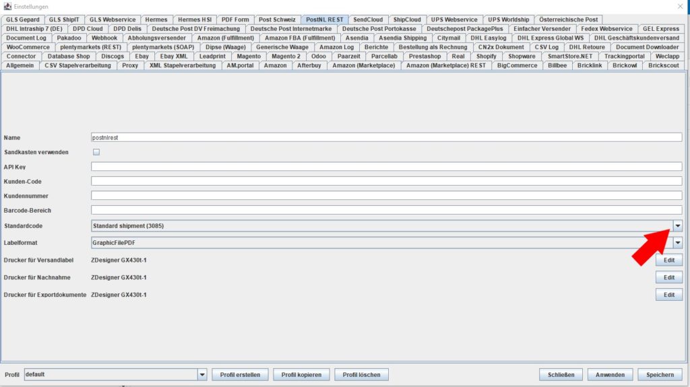This screenshot has height=387, width=690.
Task: Select the PostNL REST tab
Action: point(324,20)
